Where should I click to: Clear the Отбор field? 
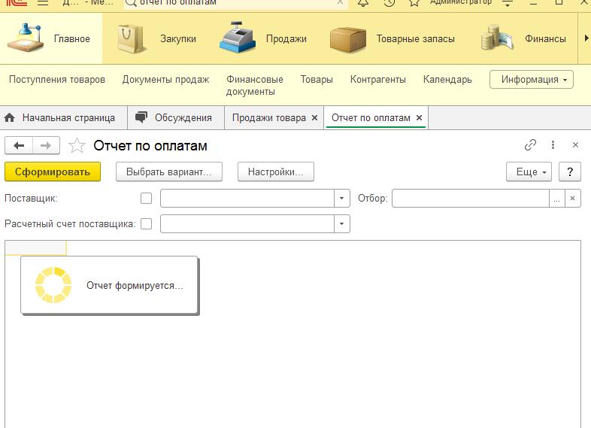coord(572,199)
